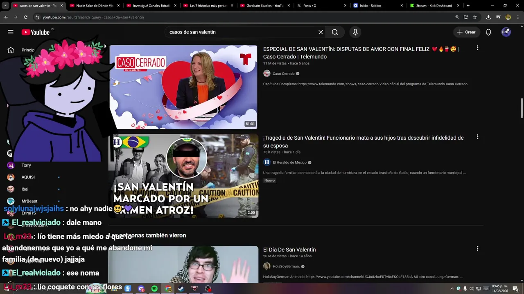Open the media controls music icon
Screen dimensions: 524x294
tap(498, 17)
